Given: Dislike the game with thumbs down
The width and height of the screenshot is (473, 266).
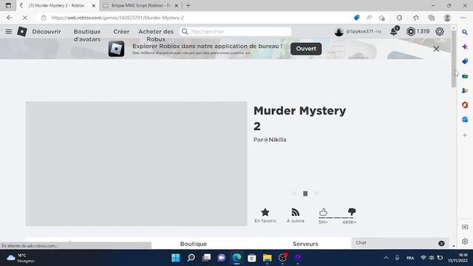Looking at the screenshot, I should (352, 211).
